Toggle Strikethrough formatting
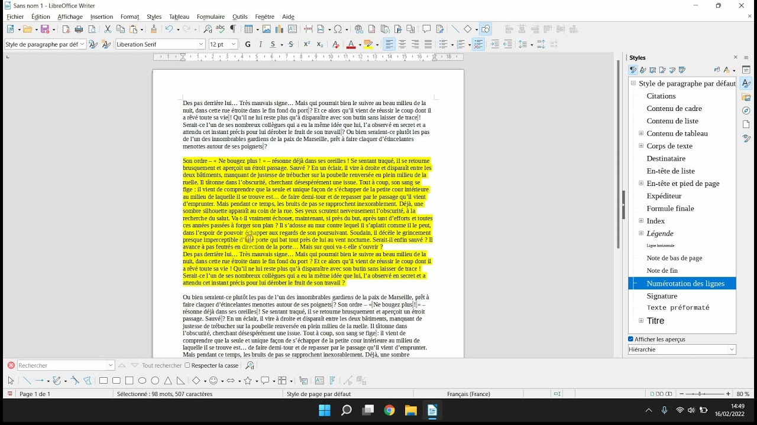The width and height of the screenshot is (757, 425). point(291,44)
